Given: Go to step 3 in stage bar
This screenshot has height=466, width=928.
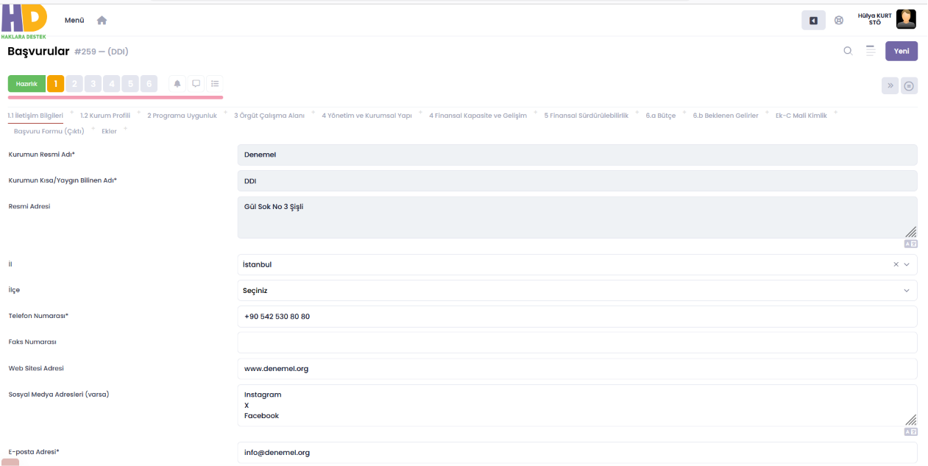Looking at the screenshot, I should (x=93, y=84).
